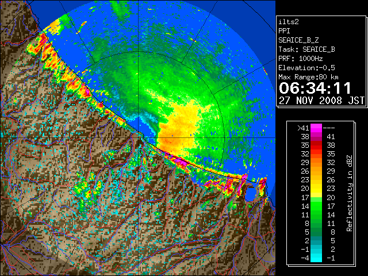Viewport: 368px width, 276px height.
Task: Pick the bright green band beside '14'
Action: [316, 206]
